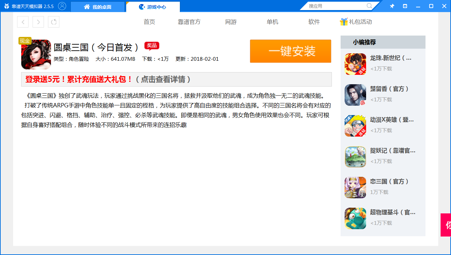Switch to 游戏中心 tab
Screen dimensions: 451x255
[153, 7]
